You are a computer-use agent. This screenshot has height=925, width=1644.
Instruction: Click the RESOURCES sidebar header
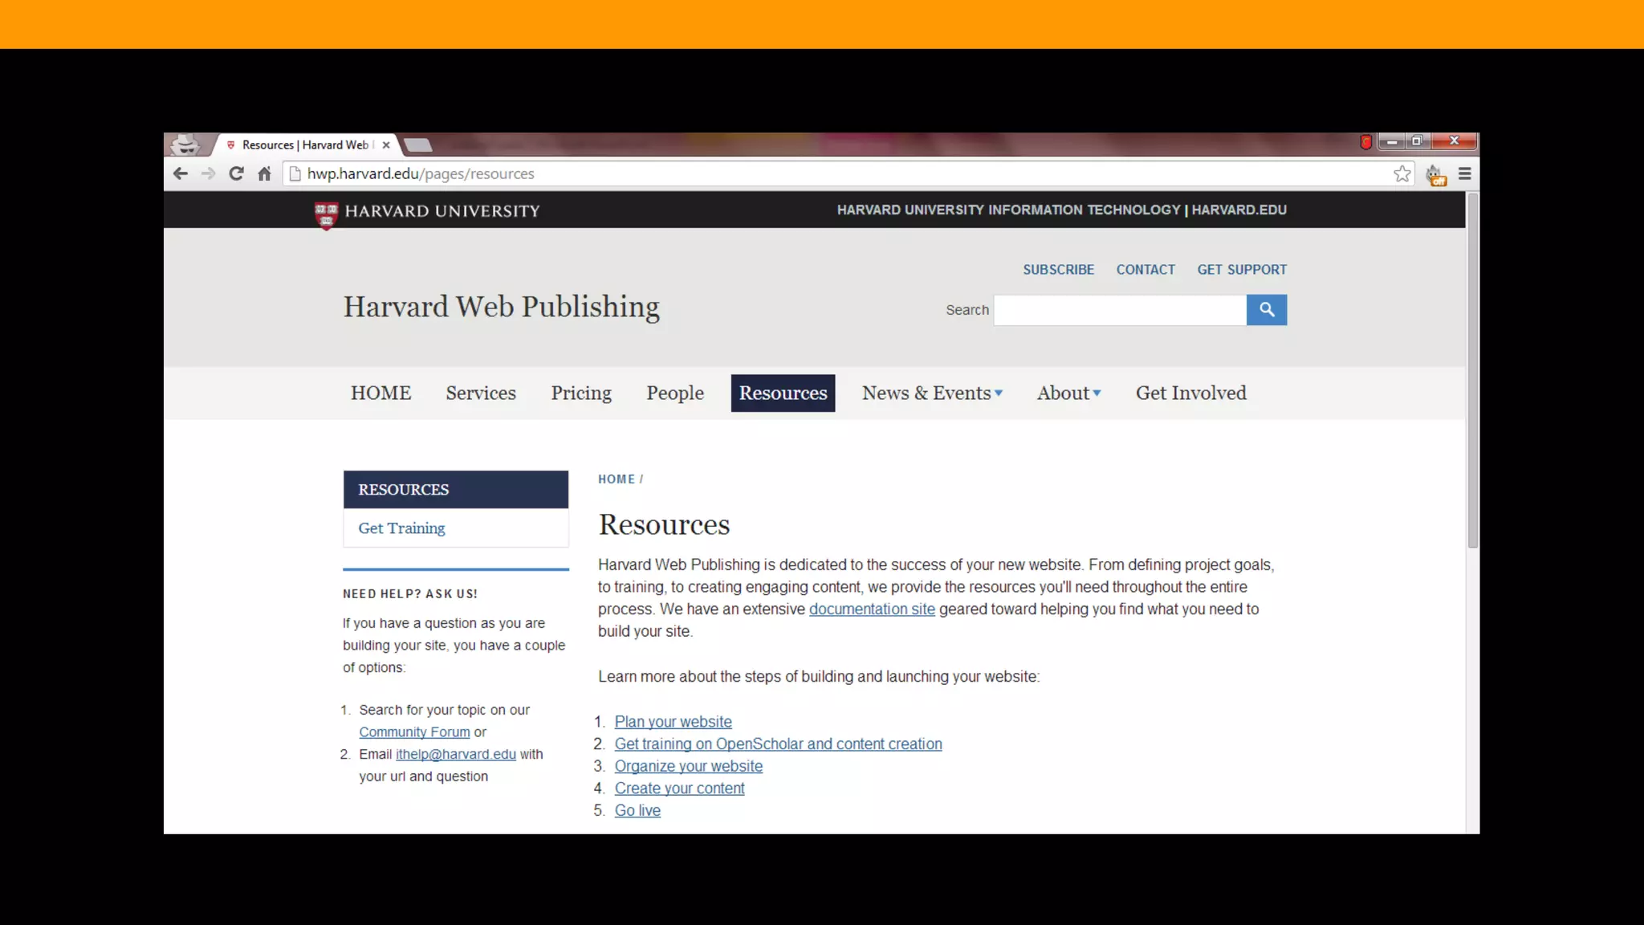point(455,489)
